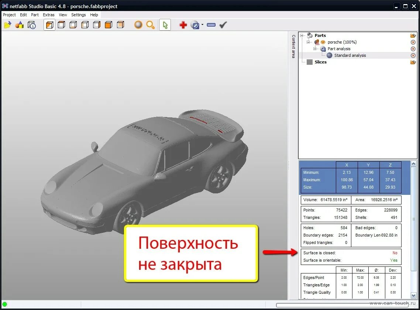Click the open project folder icon

(x=7, y=25)
